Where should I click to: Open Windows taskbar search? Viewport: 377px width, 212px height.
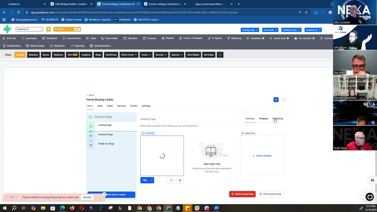pos(14,208)
